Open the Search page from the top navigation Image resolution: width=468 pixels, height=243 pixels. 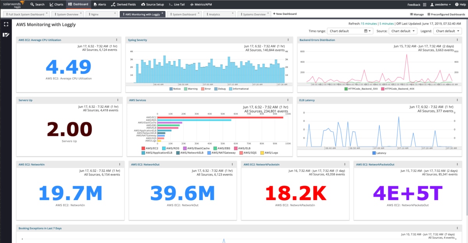click(37, 5)
